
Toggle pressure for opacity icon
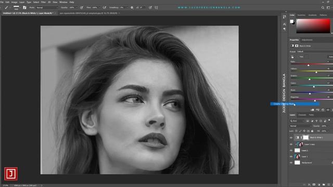point(82,8)
